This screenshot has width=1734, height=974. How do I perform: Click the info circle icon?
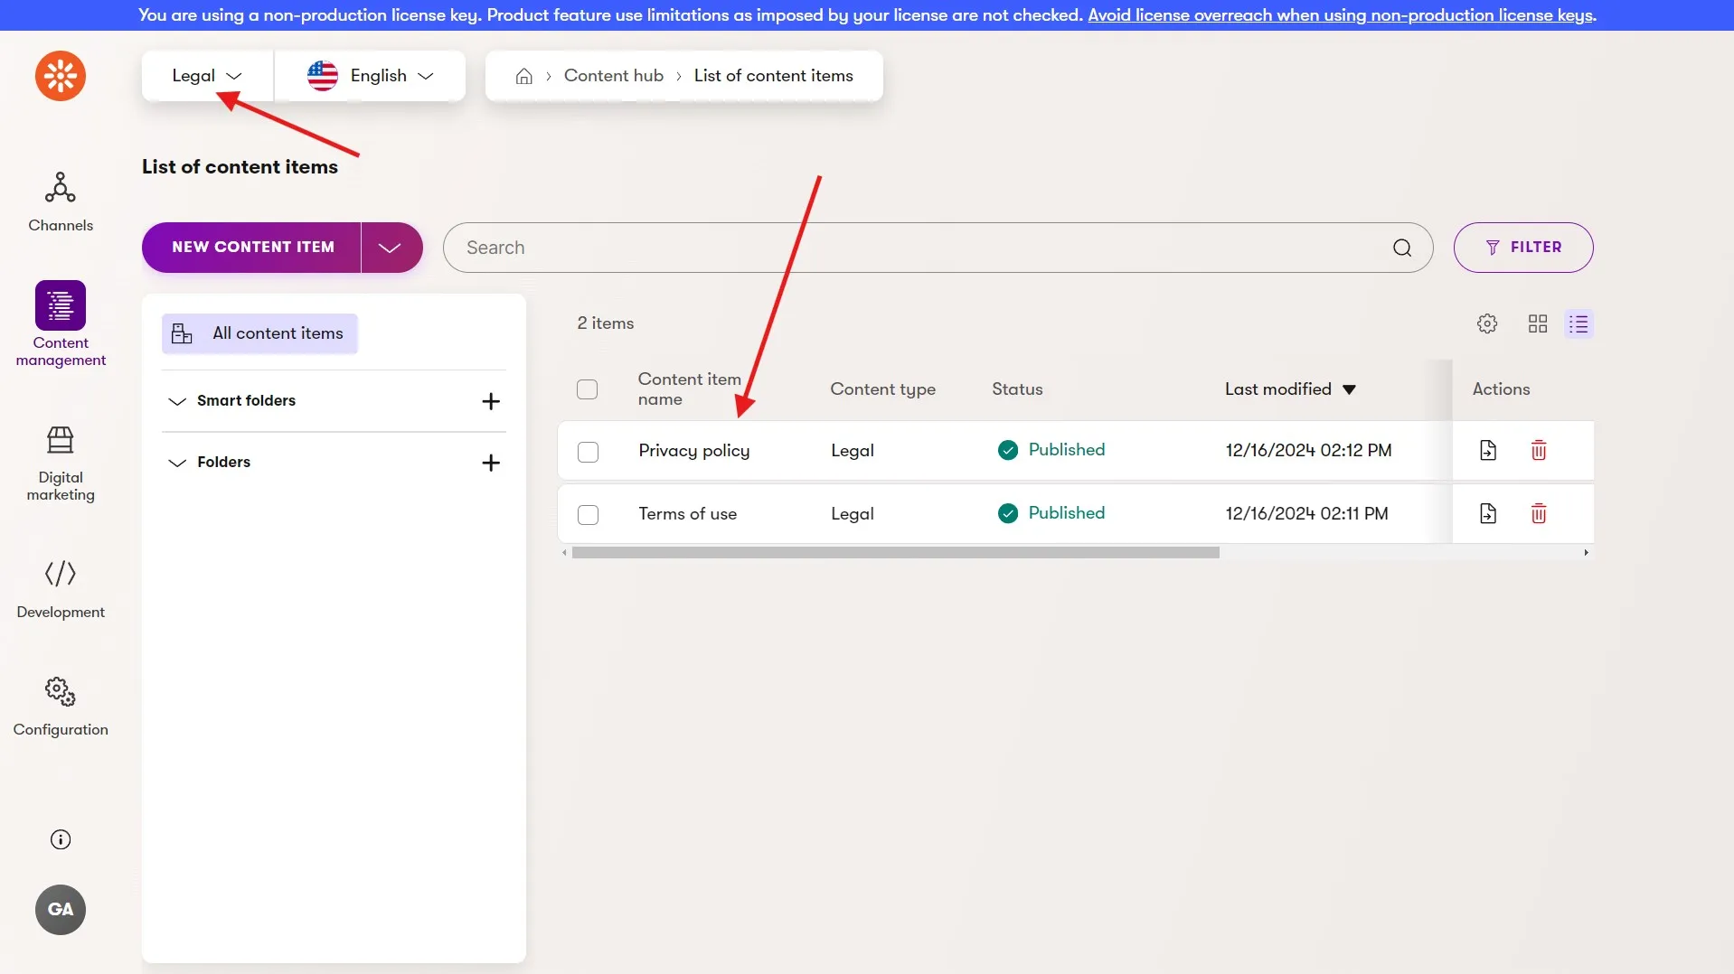pos(61,839)
